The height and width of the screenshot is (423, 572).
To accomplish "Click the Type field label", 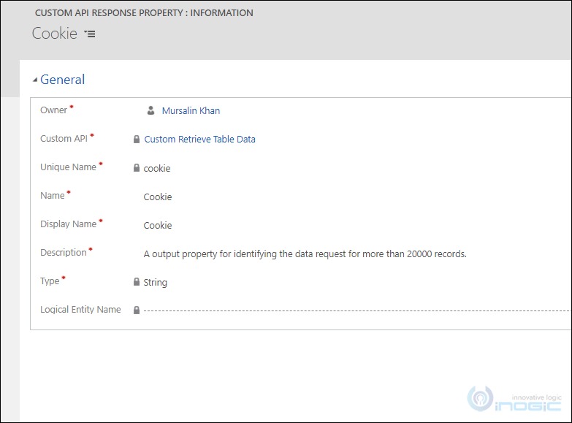I will tap(50, 281).
